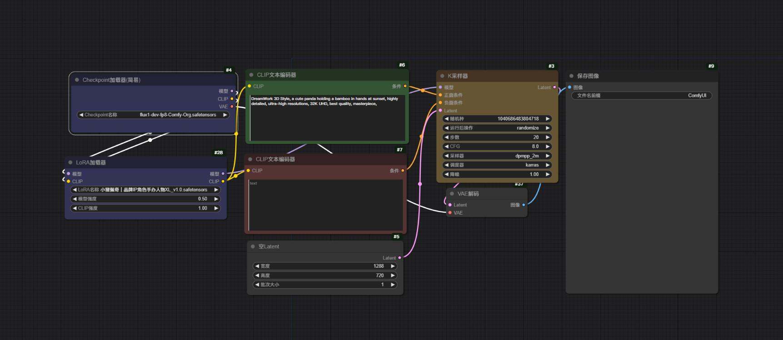Viewport: 783px width, 340px height.
Task: Decrease CLIP强度 with the left arrow
Action: [x=75, y=208]
